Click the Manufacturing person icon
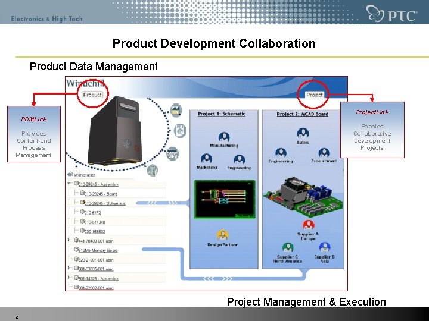The height and width of the screenshot is (321, 429). pos(224,137)
